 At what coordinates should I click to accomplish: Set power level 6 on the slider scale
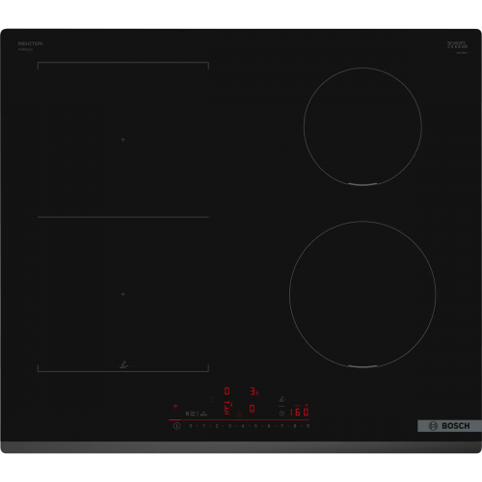pos(269,426)
